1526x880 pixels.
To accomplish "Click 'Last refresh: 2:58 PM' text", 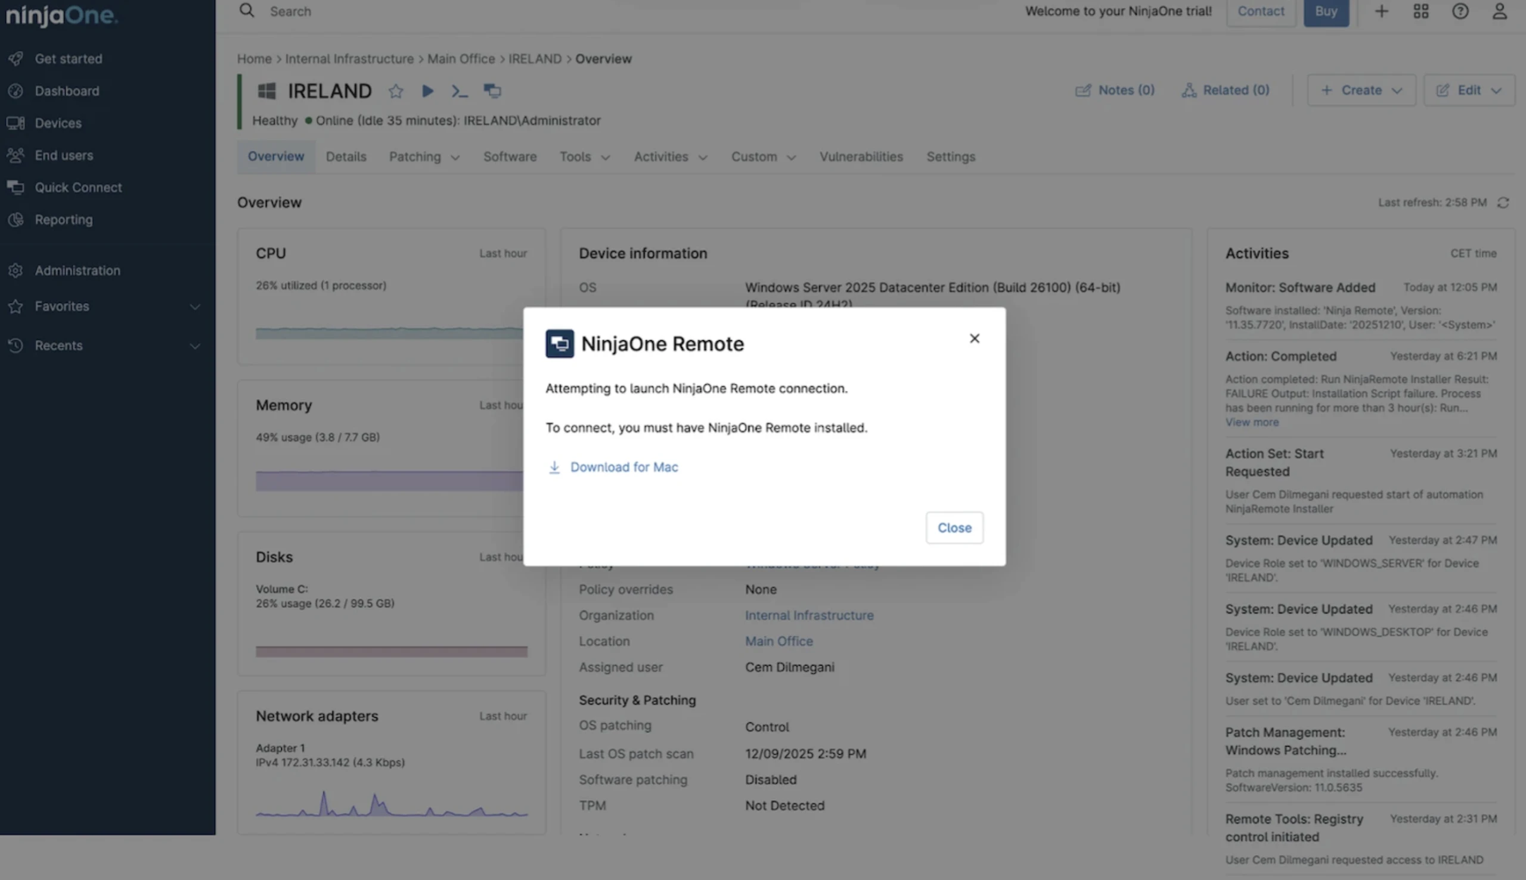I will (1432, 203).
